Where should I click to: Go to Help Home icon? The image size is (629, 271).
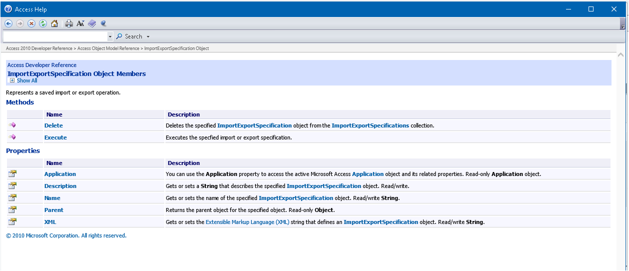[x=54, y=23]
